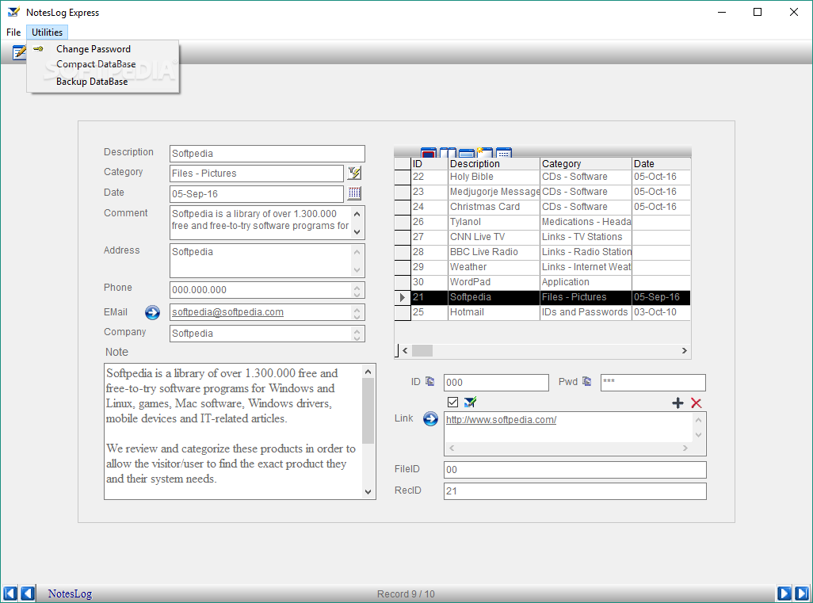Click the FileID input field
813x603 pixels.
[x=575, y=470]
